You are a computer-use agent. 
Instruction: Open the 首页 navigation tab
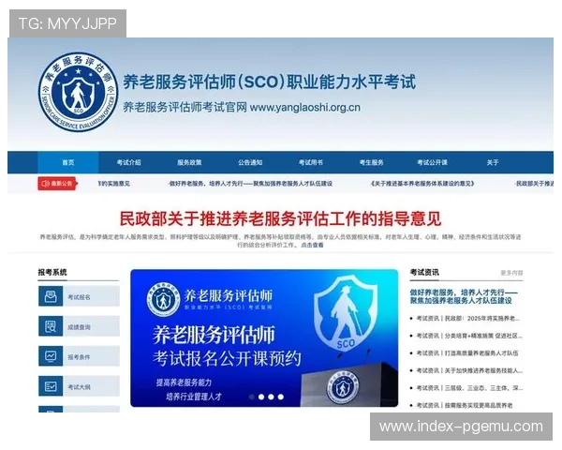(68, 162)
